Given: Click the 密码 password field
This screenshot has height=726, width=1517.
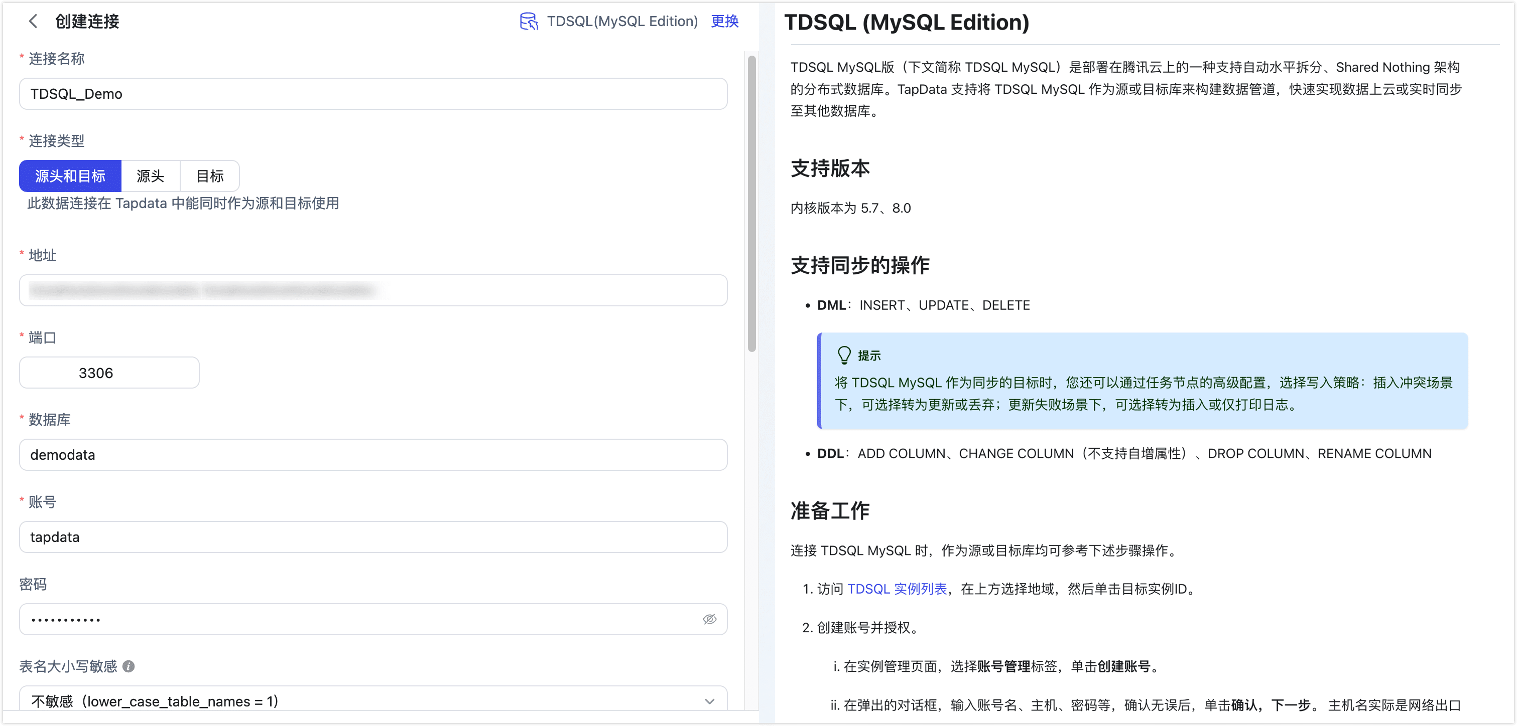Looking at the screenshot, I should pyautogui.click(x=353, y=620).
